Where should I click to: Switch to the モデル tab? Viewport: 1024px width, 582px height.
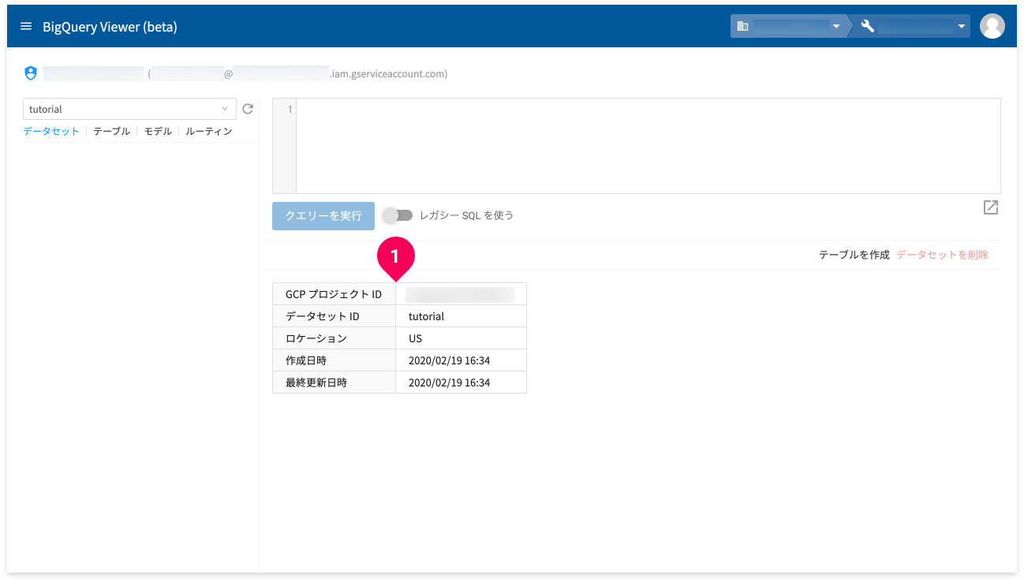[x=158, y=132]
